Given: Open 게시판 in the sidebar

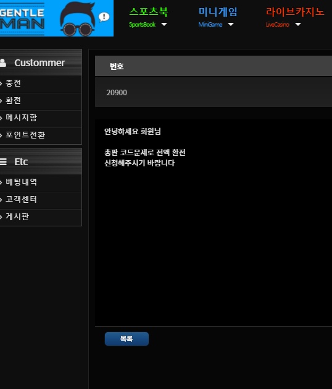Looking at the screenshot, I should (41, 217).
